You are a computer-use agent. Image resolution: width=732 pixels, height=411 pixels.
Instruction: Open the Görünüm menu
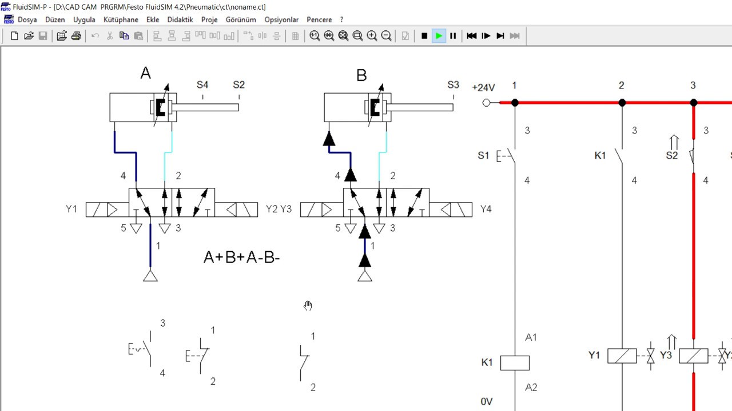pos(241,19)
